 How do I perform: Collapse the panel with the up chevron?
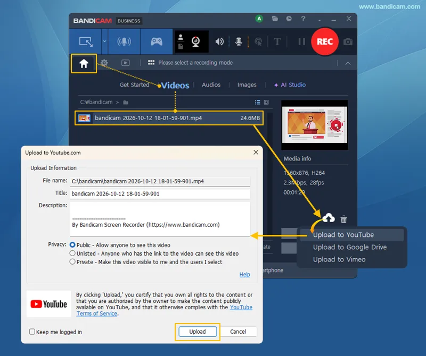pos(348,63)
